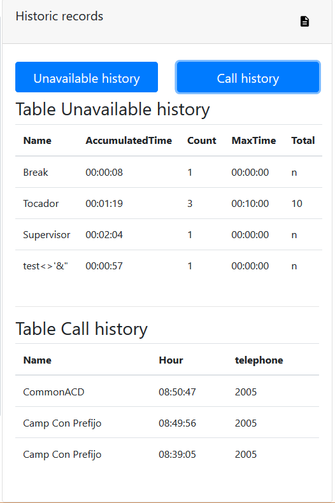Click the Table Unavailable history heading

click(113, 110)
